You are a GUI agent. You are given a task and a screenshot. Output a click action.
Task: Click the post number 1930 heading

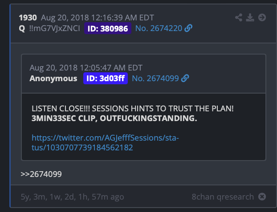coord(28,18)
